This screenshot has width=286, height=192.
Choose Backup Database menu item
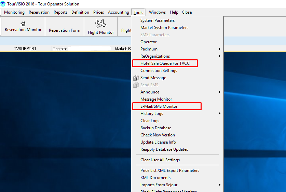[156, 128]
